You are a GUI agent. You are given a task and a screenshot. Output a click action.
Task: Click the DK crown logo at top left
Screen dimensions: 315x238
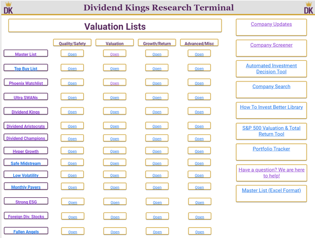click(x=8, y=8)
